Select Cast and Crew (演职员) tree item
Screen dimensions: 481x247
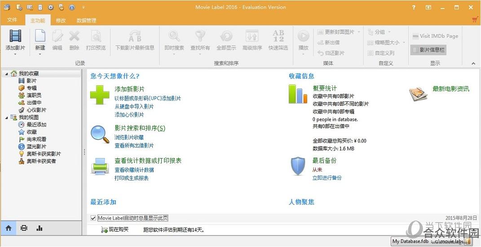coord(34,95)
